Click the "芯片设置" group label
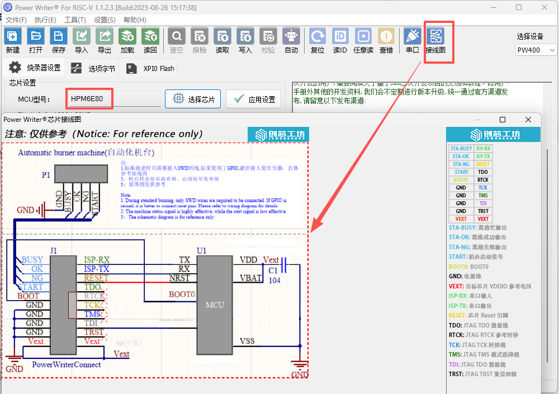This screenshot has height=394, width=559. (22, 83)
